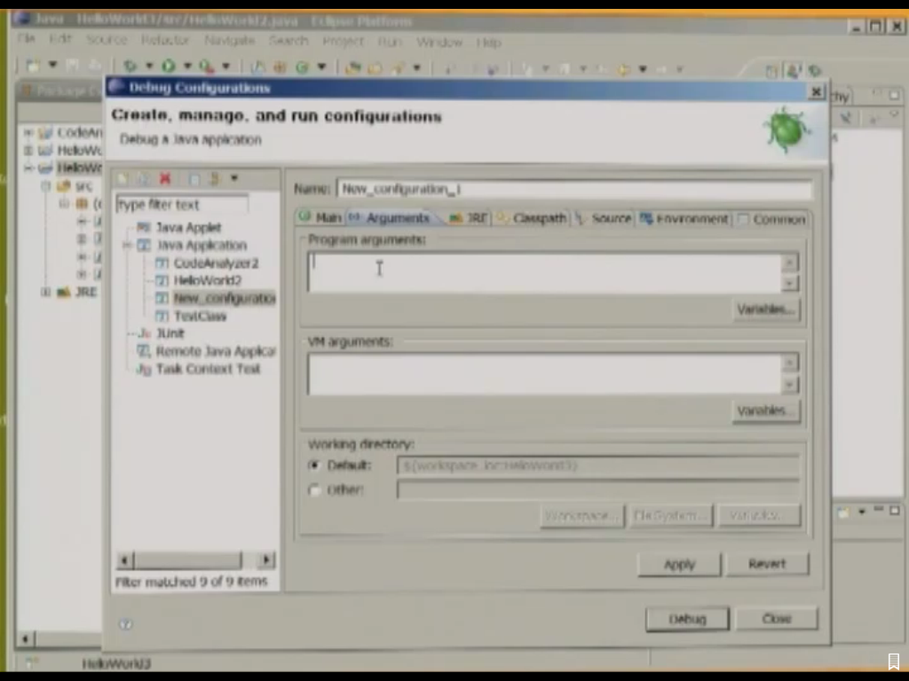Click the type filter text field

[182, 205]
